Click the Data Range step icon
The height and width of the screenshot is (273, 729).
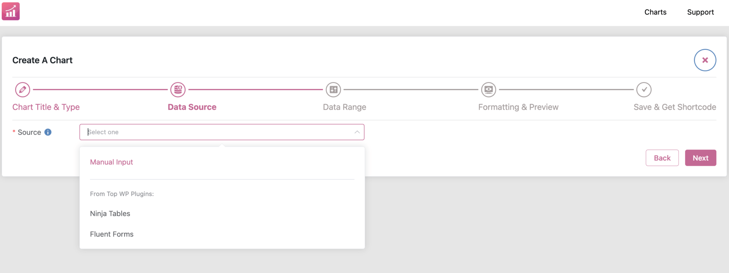click(x=333, y=90)
